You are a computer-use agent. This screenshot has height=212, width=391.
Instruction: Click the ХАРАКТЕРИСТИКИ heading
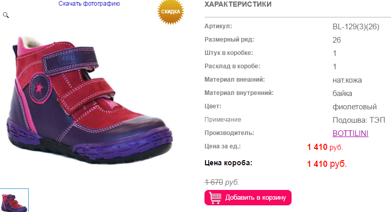pos(238,4)
